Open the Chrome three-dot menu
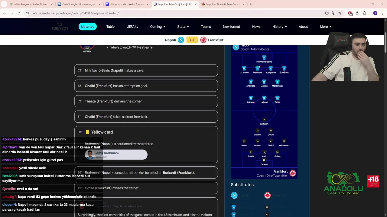The width and height of the screenshot is (387, 217). click(x=382, y=13)
